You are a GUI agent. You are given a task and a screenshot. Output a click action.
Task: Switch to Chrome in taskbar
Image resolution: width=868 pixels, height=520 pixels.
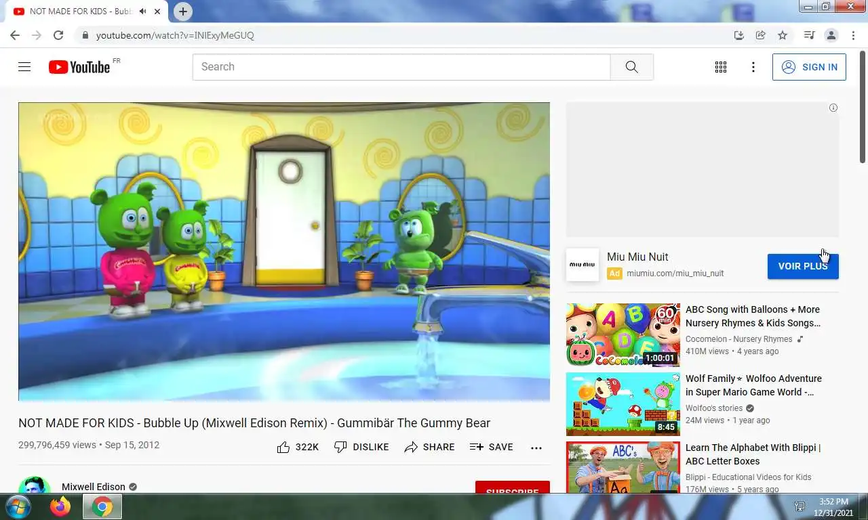[102, 506]
